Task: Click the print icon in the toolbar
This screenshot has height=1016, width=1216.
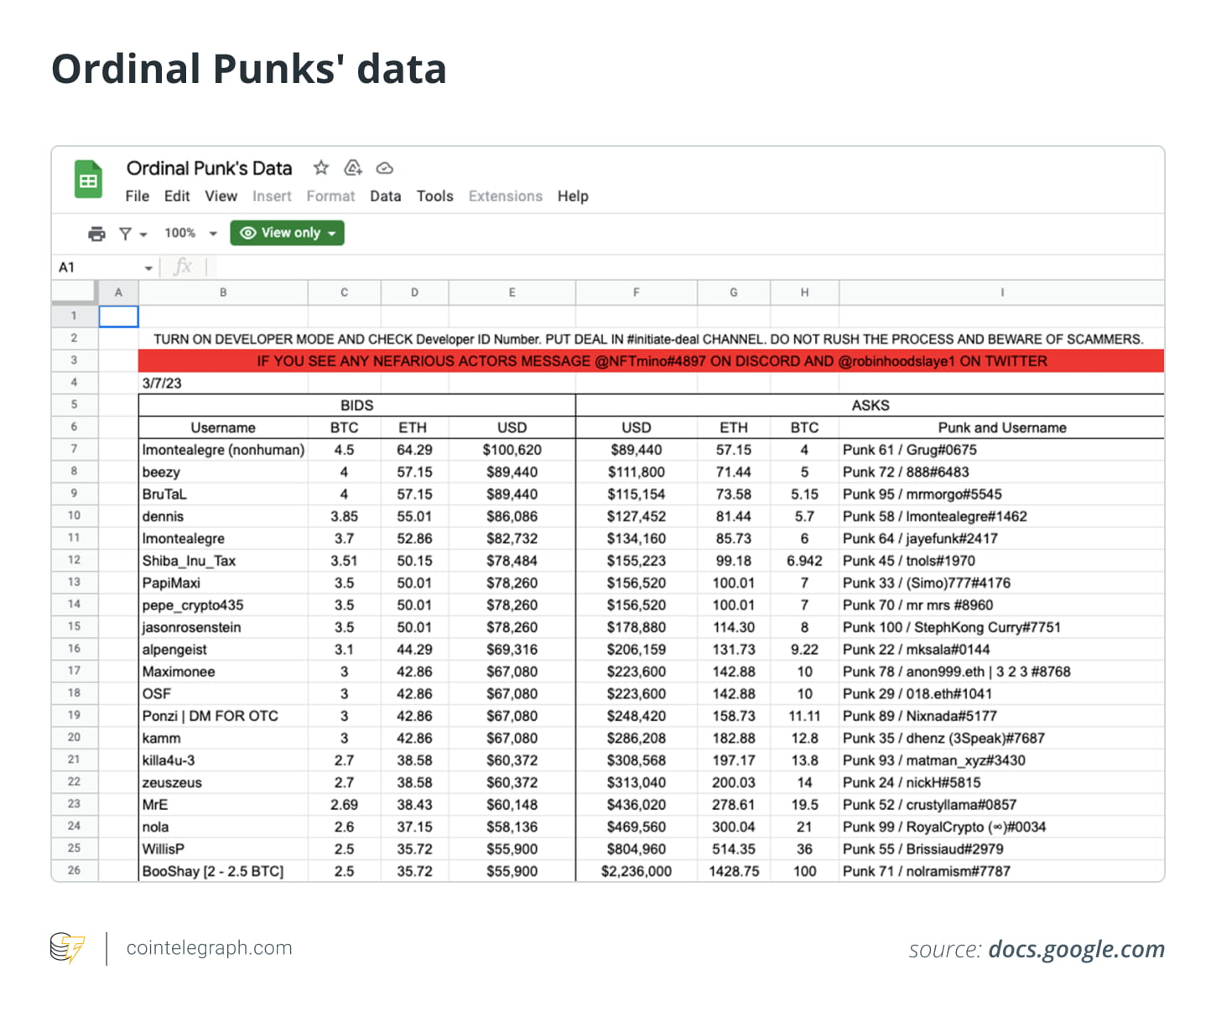Action: tap(97, 233)
